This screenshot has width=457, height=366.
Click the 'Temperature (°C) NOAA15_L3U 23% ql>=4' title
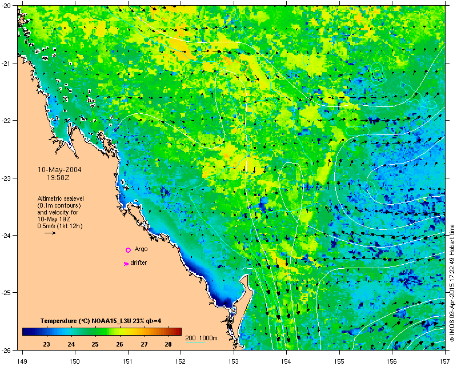(x=101, y=321)
